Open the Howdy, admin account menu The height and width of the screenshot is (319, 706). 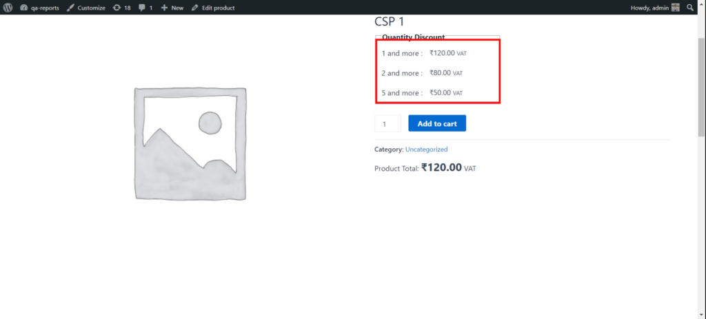tap(650, 8)
